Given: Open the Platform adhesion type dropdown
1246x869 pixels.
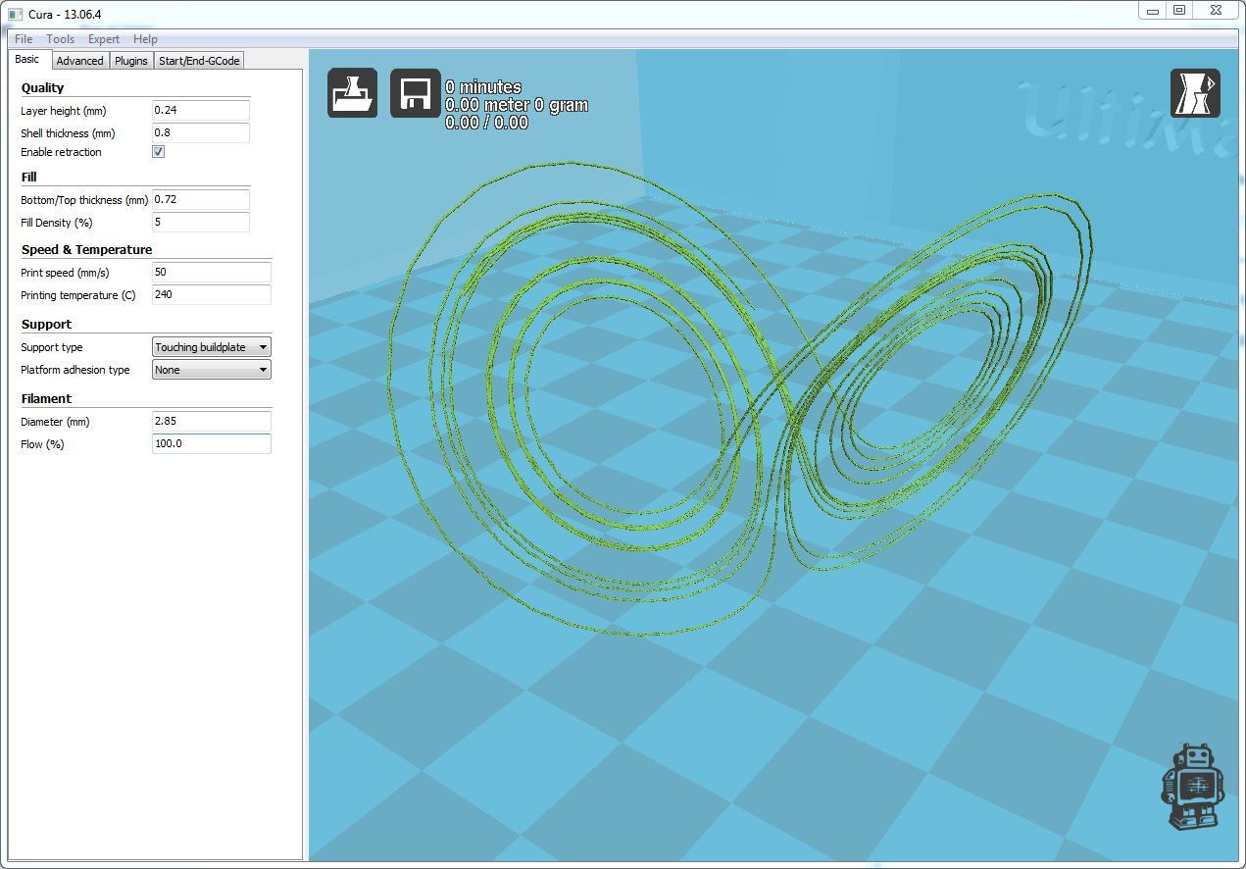Looking at the screenshot, I should 212,370.
